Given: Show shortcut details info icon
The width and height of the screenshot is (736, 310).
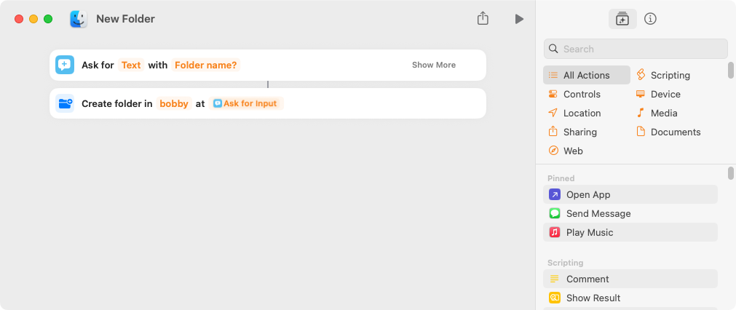Looking at the screenshot, I should coord(651,19).
